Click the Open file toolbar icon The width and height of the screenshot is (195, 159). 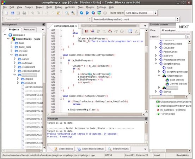pyautogui.click(x=12, y=13)
